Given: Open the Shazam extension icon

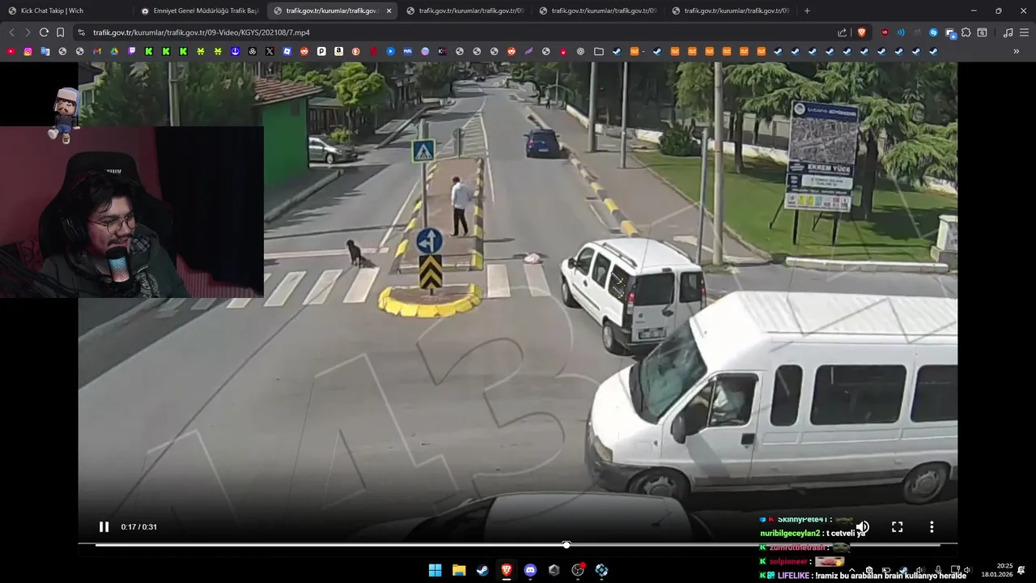Looking at the screenshot, I should point(933,32).
